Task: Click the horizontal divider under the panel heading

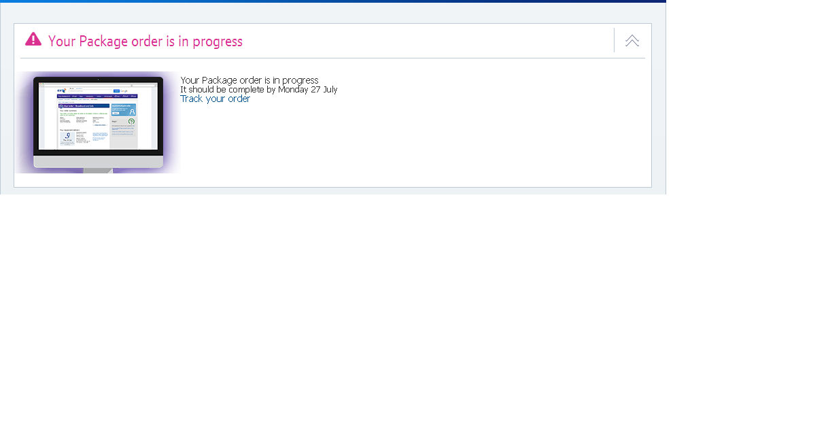Action: pos(332,58)
